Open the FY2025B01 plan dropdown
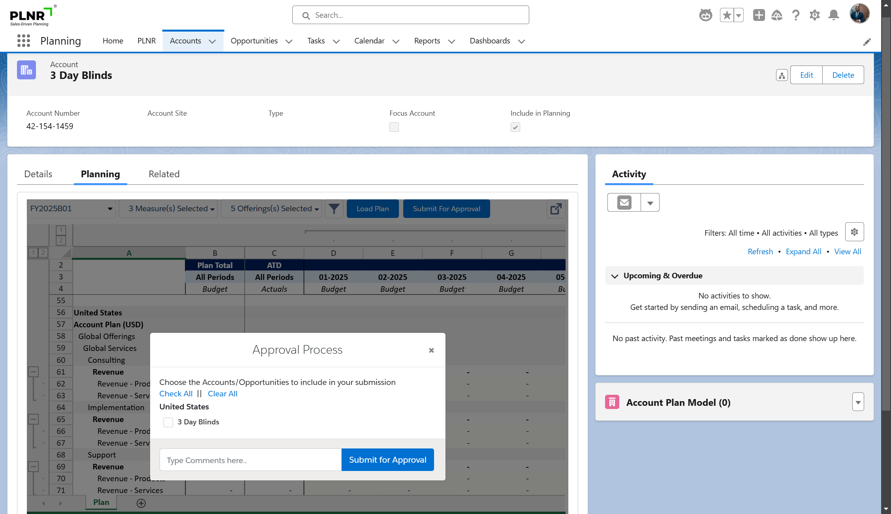This screenshot has height=514, width=891. pos(71,209)
